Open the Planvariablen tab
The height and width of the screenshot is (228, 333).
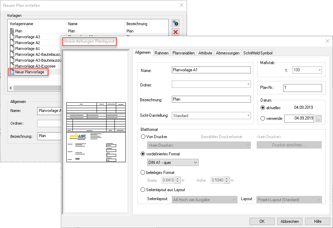184,53
